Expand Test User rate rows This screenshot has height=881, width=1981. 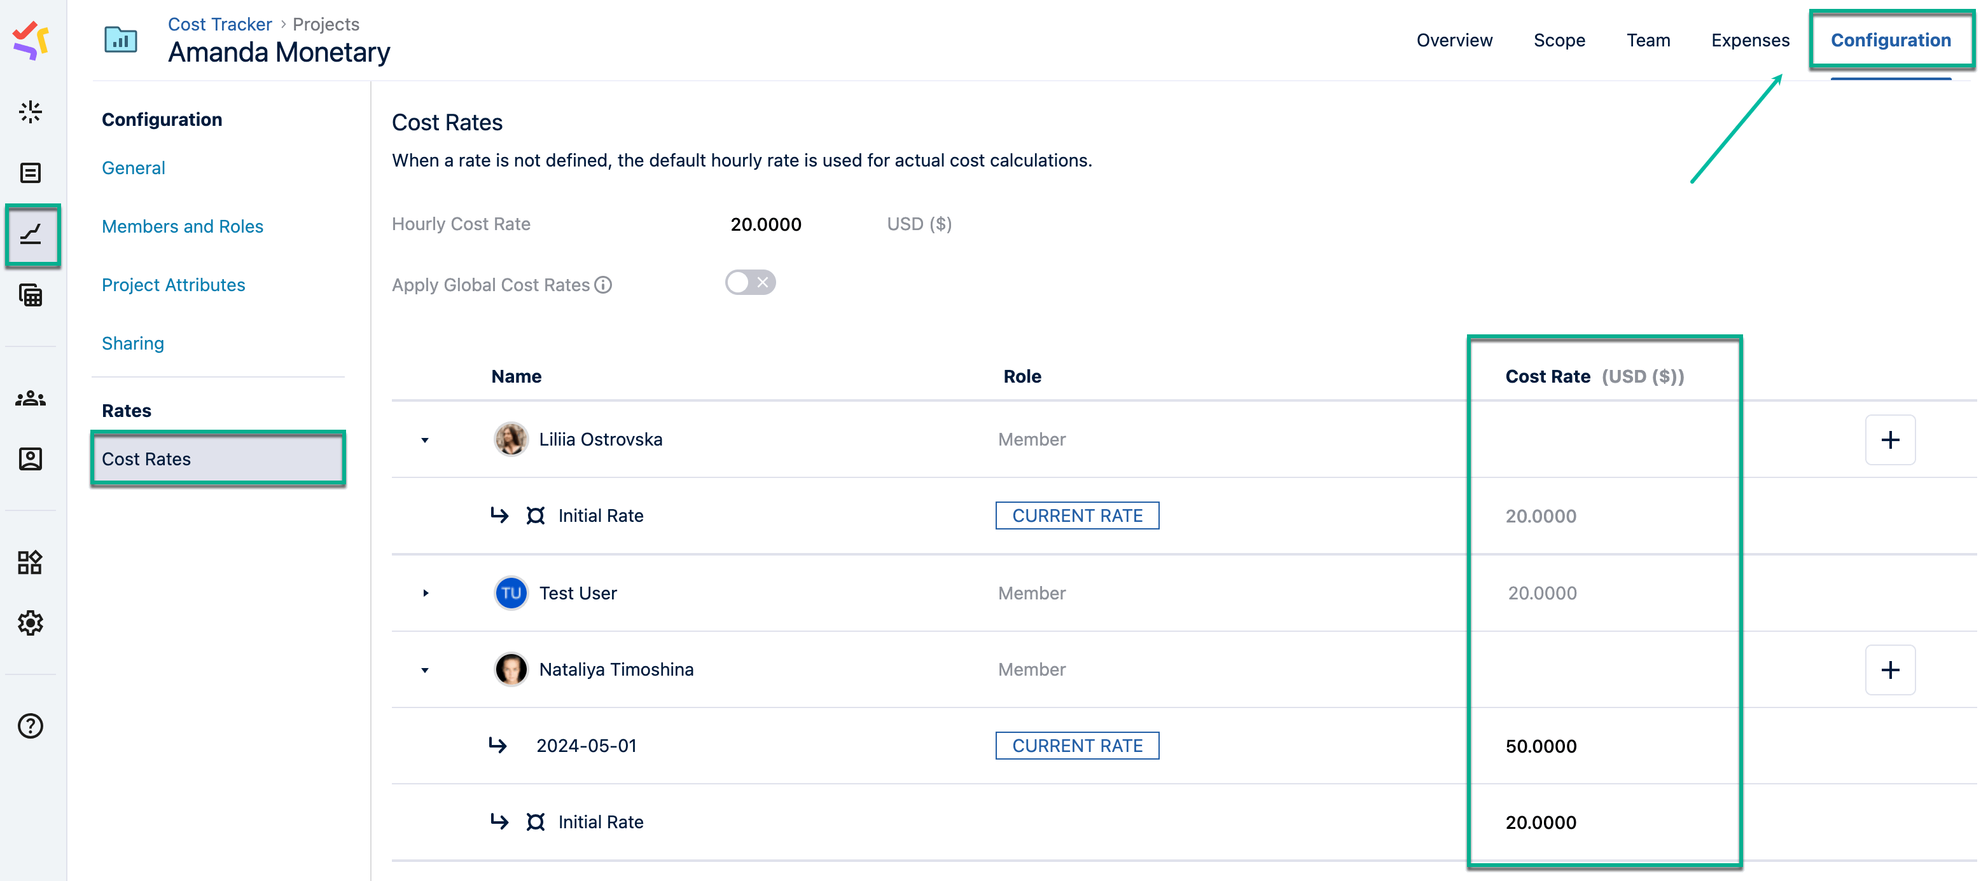(x=424, y=593)
